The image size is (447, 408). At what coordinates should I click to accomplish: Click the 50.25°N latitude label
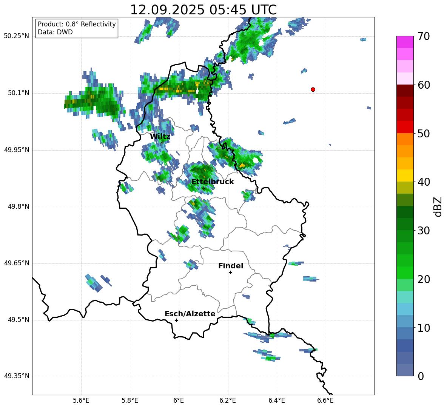coord(17,36)
